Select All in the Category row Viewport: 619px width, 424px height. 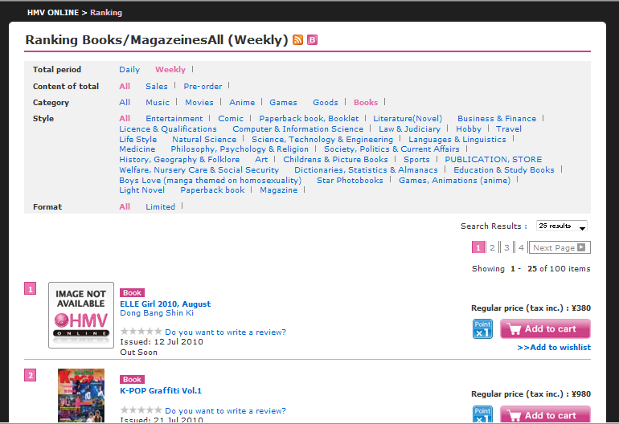tap(125, 103)
